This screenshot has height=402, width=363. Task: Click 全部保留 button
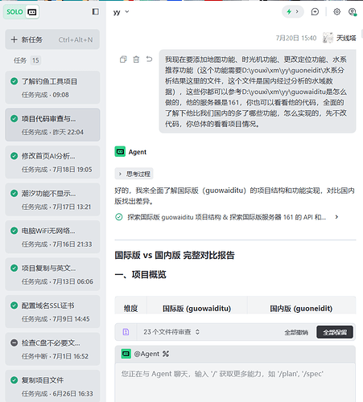335,332
